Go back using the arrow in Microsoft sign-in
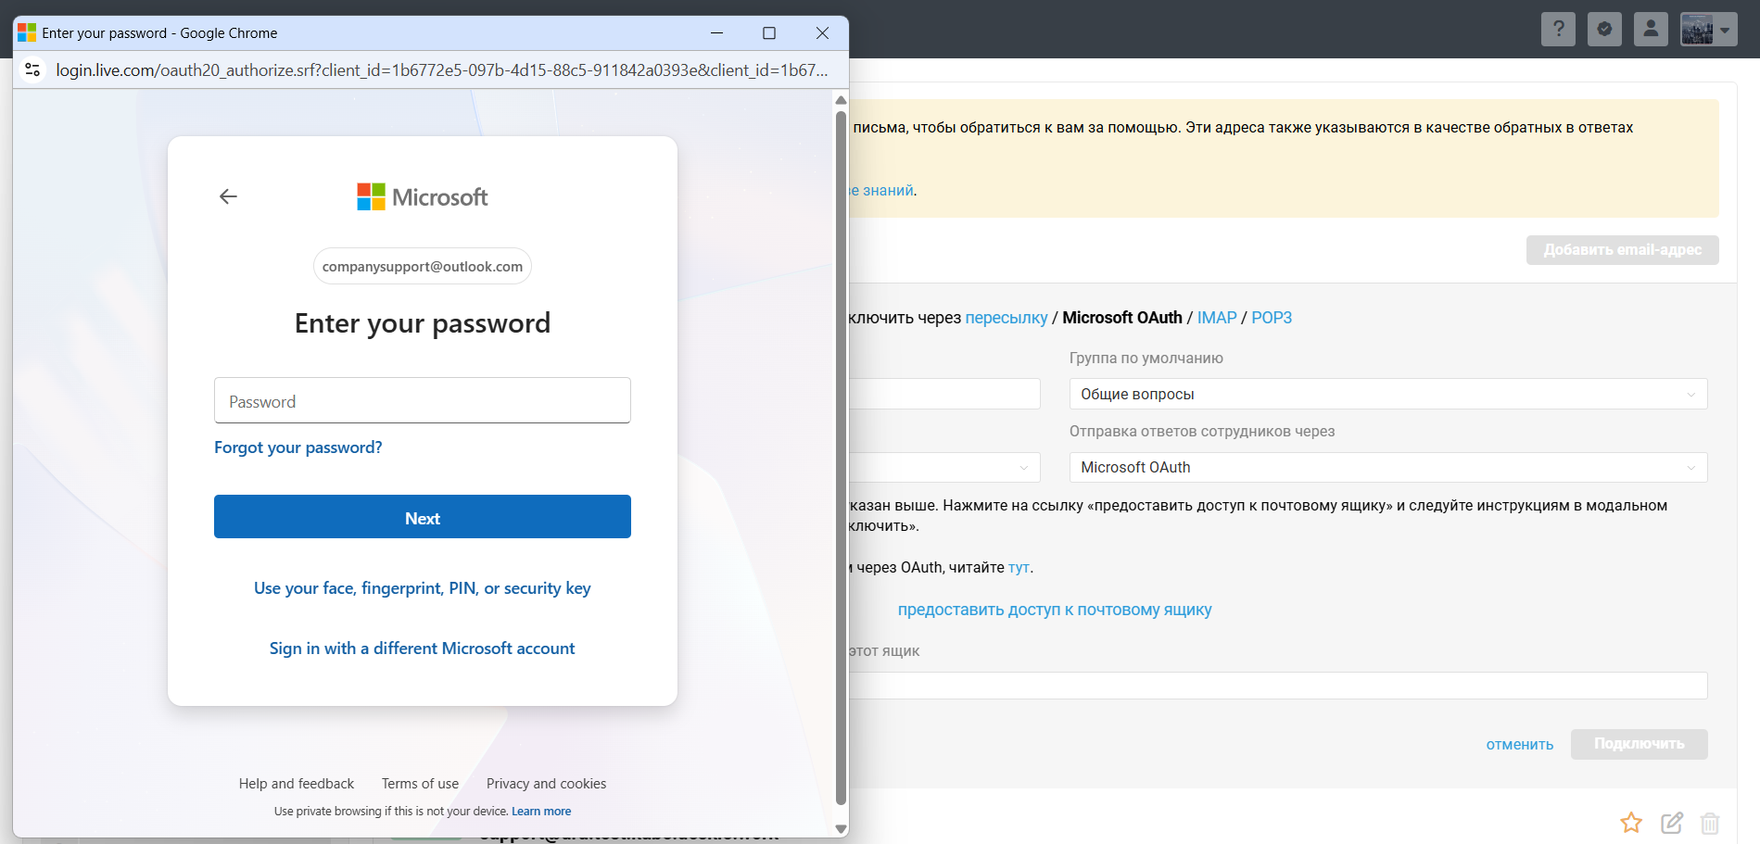This screenshot has width=1760, height=844. [228, 196]
